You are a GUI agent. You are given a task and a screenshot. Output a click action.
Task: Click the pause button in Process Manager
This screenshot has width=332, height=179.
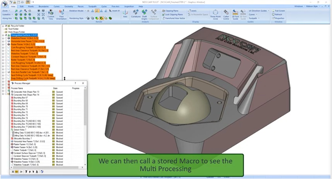(x=17, y=172)
